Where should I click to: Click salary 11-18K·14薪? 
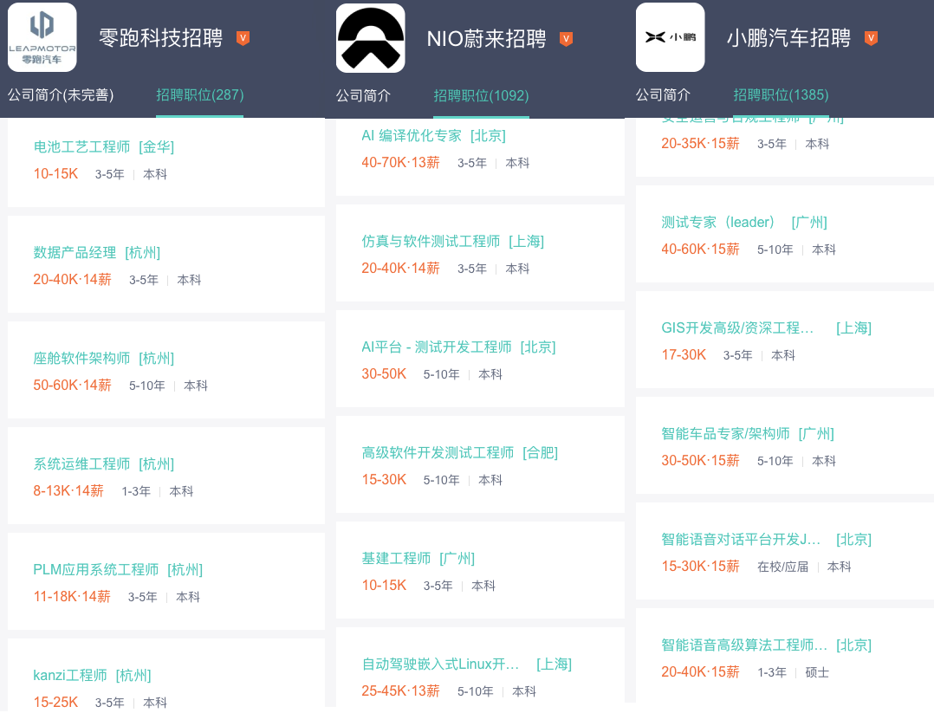(x=72, y=596)
